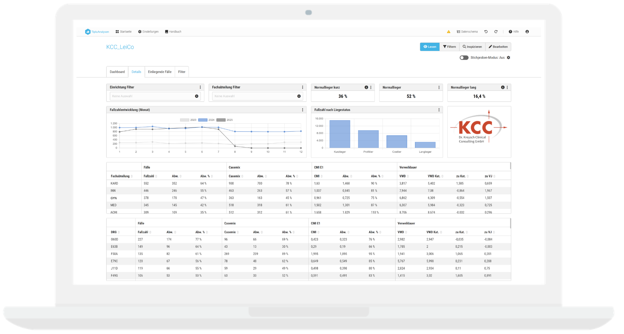Open three-dot menu of Fallzahlentwicklung chart
This screenshot has width=624, height=334.
303,110
